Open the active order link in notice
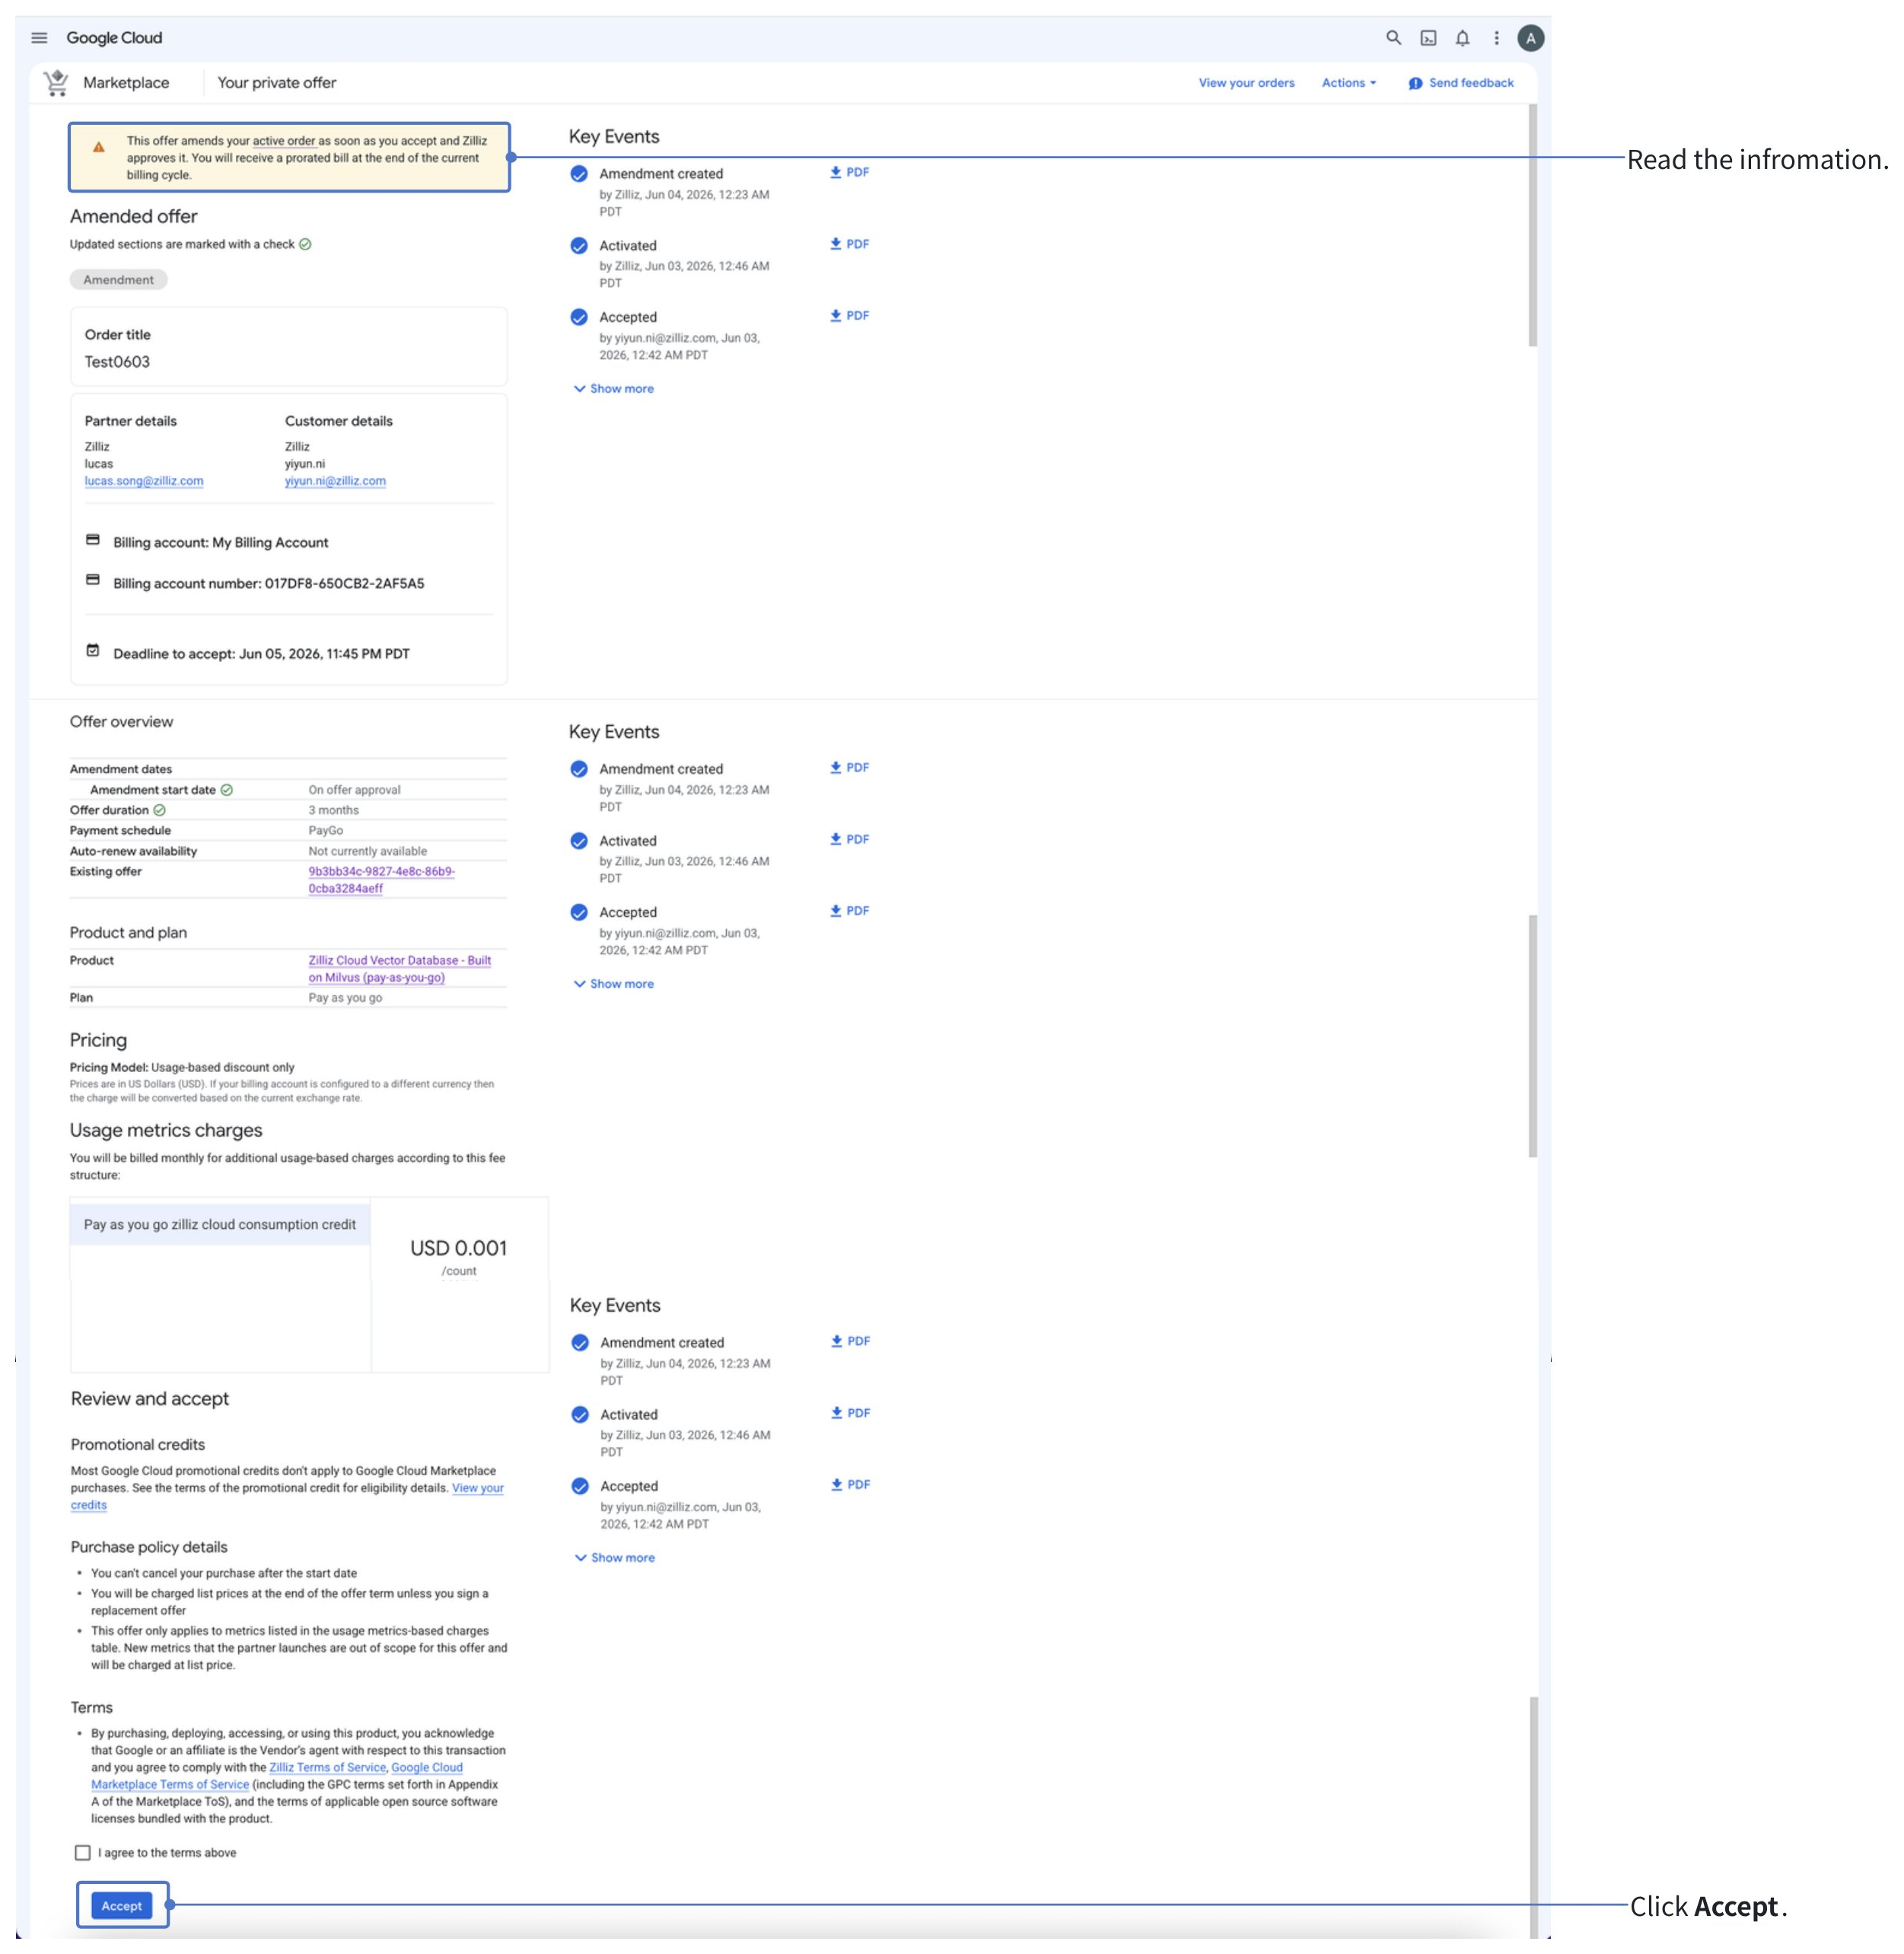 click(284, 141)
